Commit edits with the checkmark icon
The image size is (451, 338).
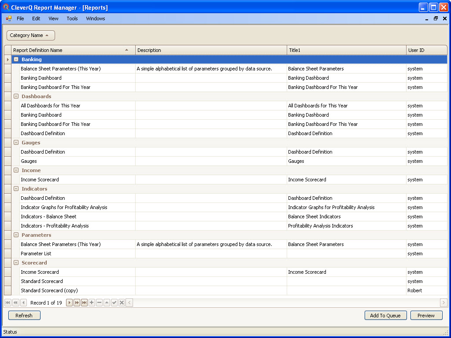coord(114,302)
